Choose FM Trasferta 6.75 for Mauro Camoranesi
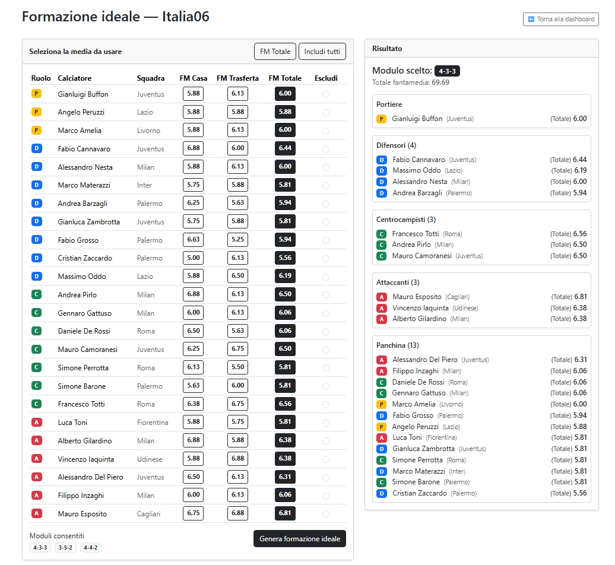The width and height of the screenshot is (615, 565). pyautogui.click(x=237, y=349)
